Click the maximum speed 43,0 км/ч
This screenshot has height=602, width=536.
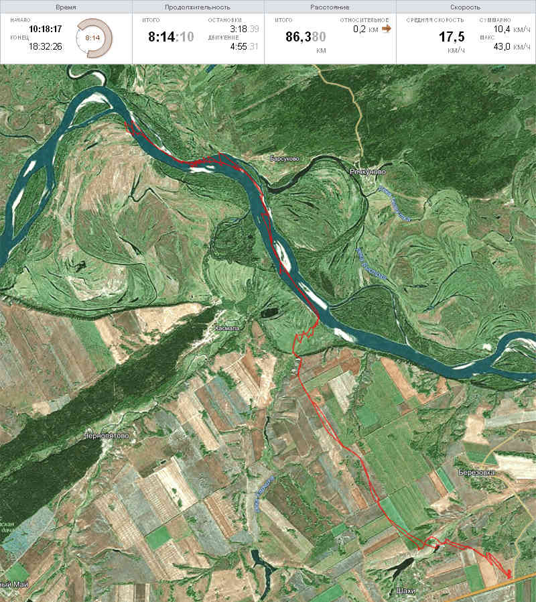tap(512, 46)
